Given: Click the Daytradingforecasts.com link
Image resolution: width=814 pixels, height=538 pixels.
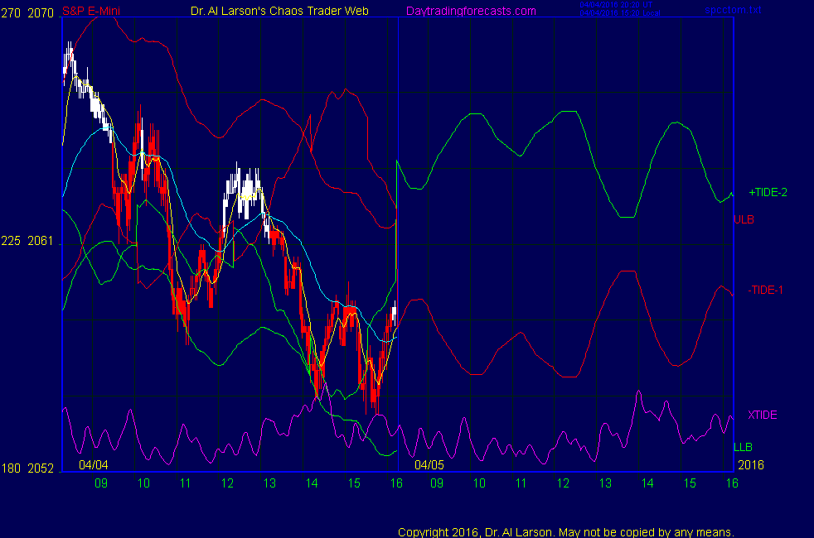Looking at the screenshot, I should [470, 11].
